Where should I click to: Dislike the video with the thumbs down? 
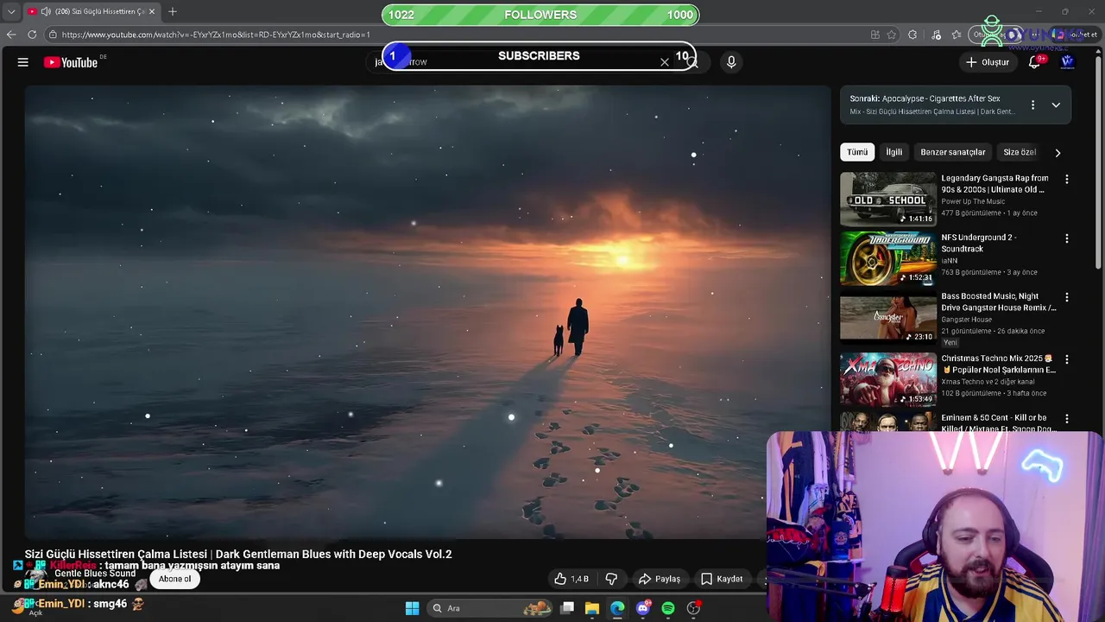click(611, 579)
